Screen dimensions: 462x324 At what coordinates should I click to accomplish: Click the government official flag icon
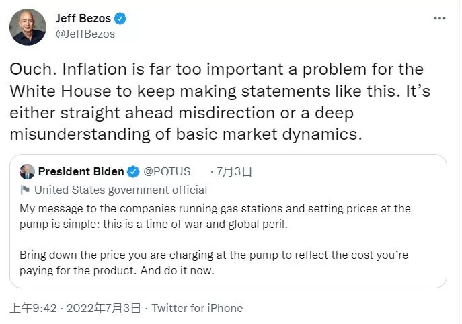pyautogui.click(x=25, y=190)
